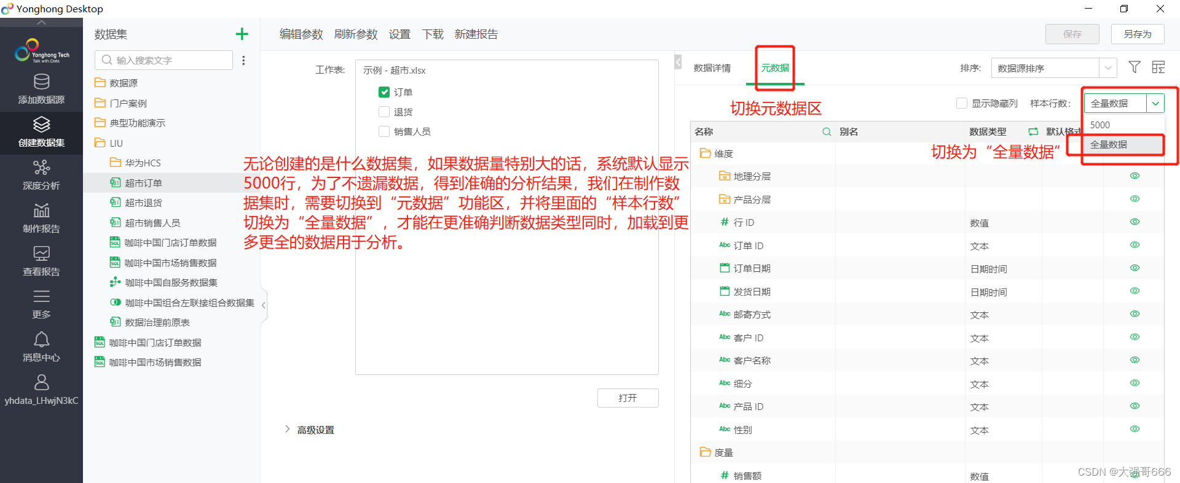Expand the 门户案例 folder

[120, 103]
